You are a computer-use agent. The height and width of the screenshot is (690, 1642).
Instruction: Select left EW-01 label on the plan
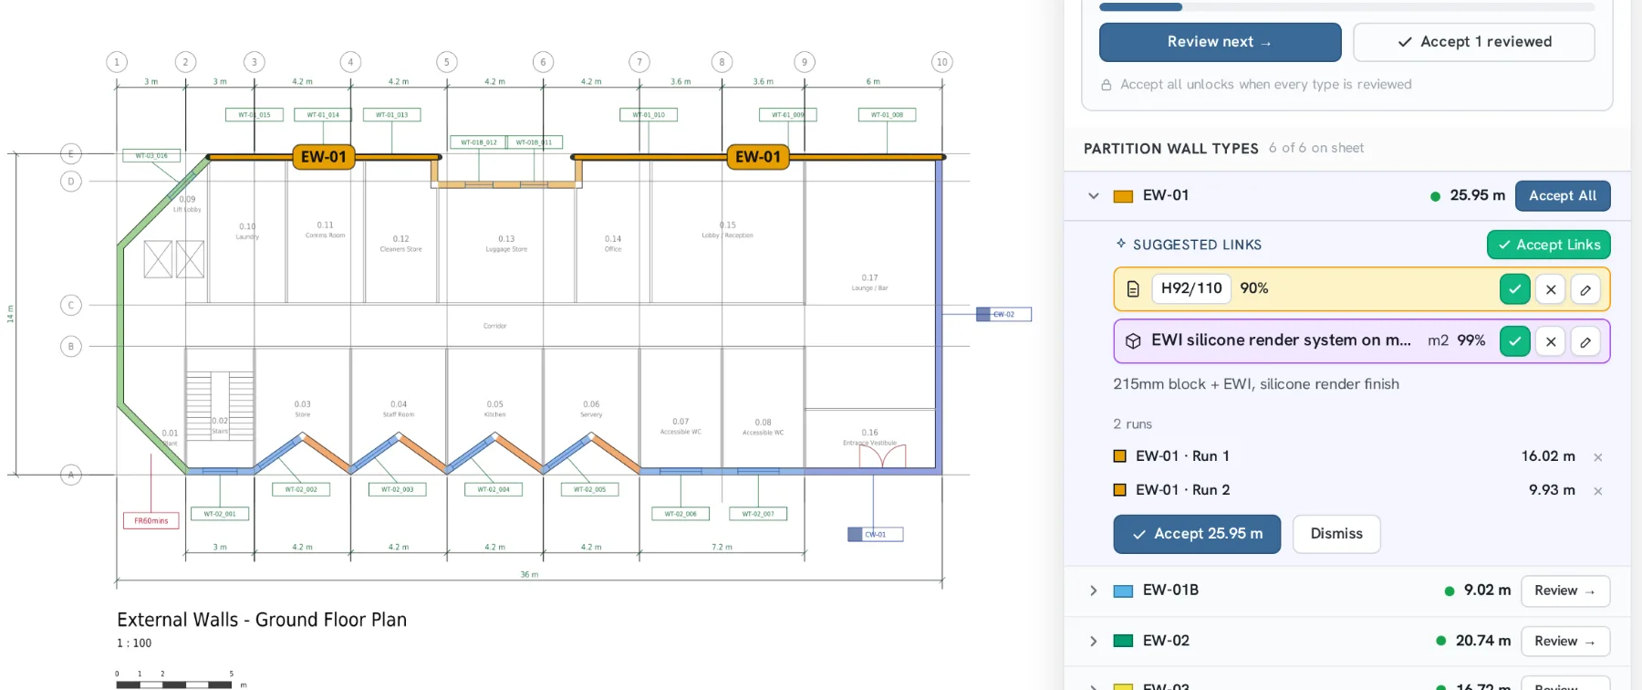tap(324, 157)
